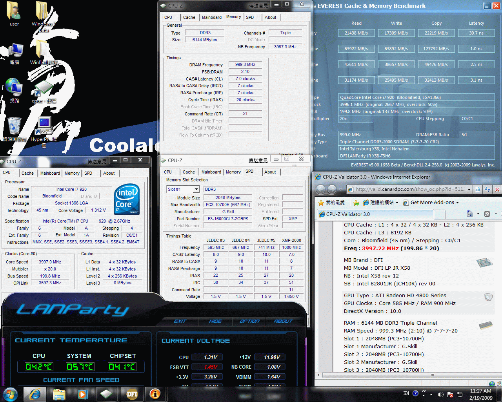Click the CPU-Z Validator 3.0 browser tab
The width and height of the screenshot is (502, 402).
pos(376,214)
